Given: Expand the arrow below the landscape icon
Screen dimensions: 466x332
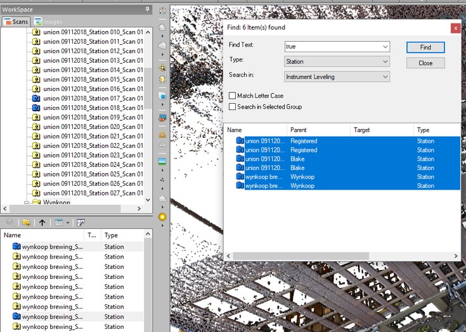Looking at the screenshot, I should [x=162, y=171].
